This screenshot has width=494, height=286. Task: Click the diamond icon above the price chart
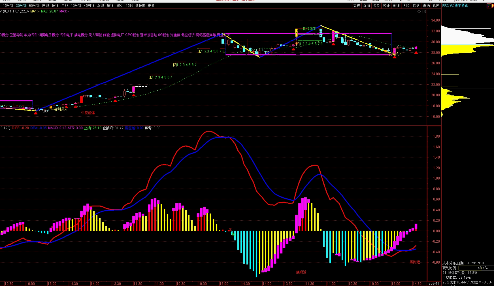[419, 12]
